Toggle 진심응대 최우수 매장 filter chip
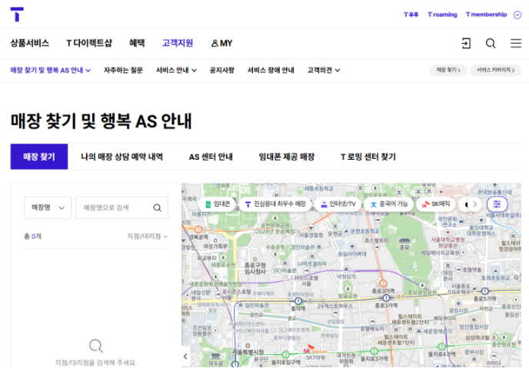The width and height of the screenshot is (529, 368). pyautogui.click(x=275, y=204)
